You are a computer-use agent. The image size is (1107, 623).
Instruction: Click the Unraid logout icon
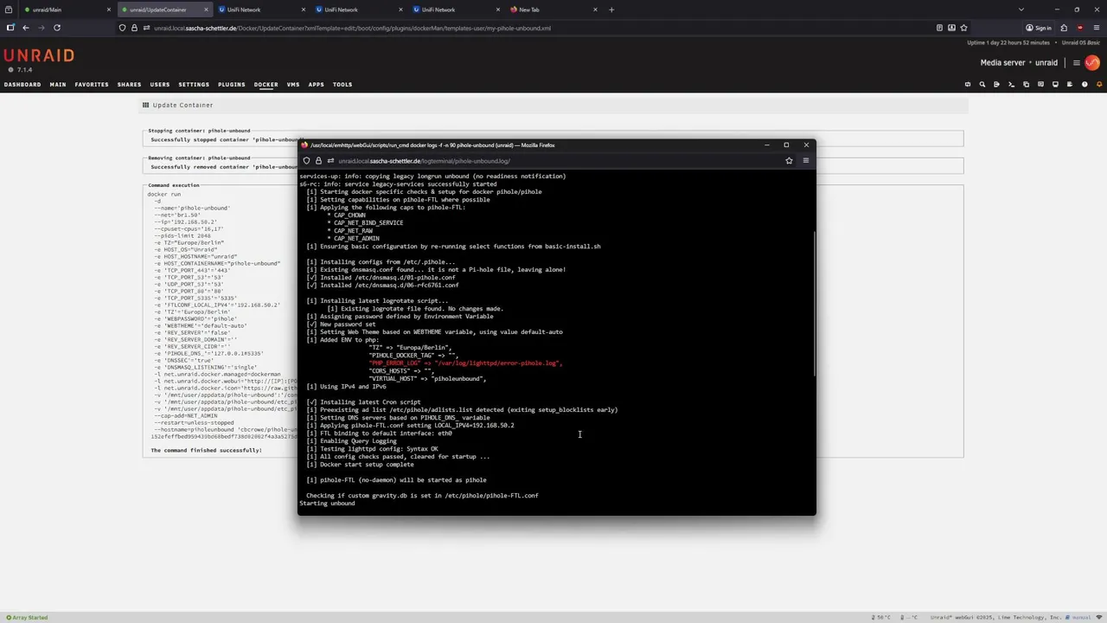pyautogui.click(x=996, y=85)
